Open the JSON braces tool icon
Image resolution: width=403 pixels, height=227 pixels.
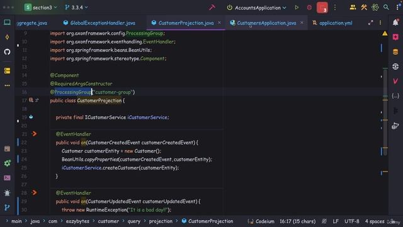(395, 96)
